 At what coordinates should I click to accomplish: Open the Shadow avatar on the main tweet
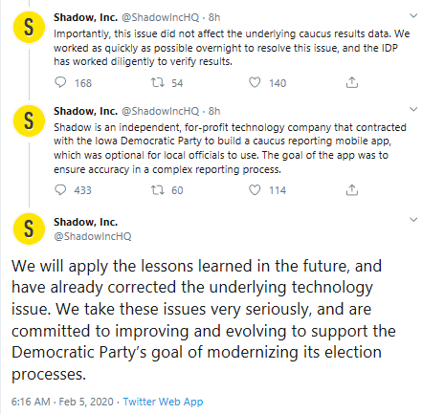click(x=29, y=229)
